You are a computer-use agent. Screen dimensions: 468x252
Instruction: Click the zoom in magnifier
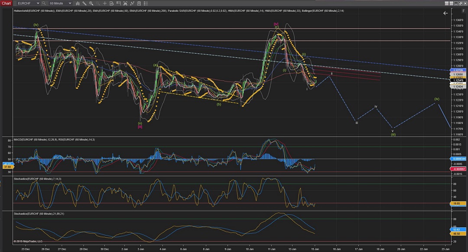click(91, 3)
